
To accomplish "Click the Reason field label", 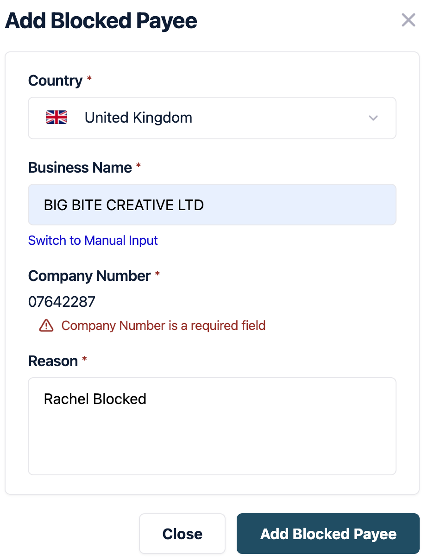I will tap(53, 361).
